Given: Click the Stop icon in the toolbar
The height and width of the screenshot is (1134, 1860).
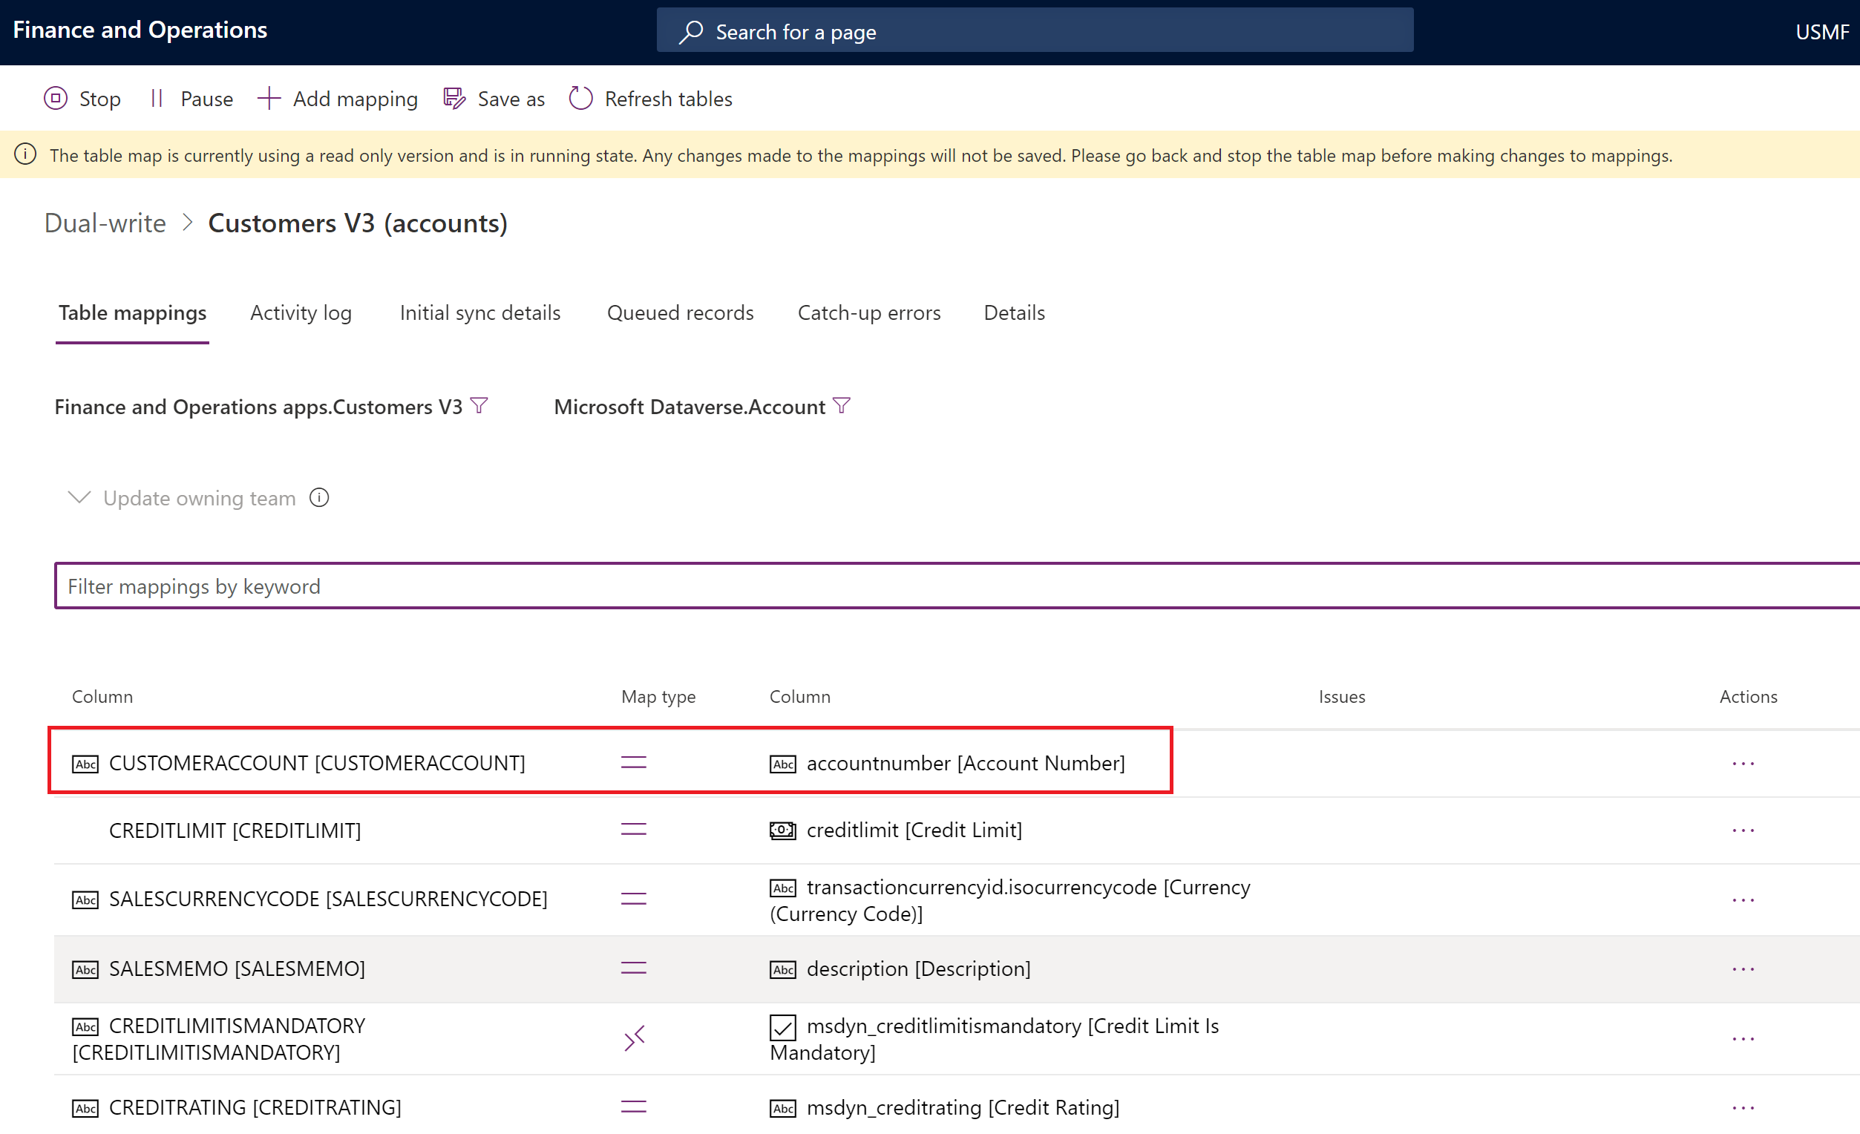Looking at the screenshot, I should click(55, 99).
